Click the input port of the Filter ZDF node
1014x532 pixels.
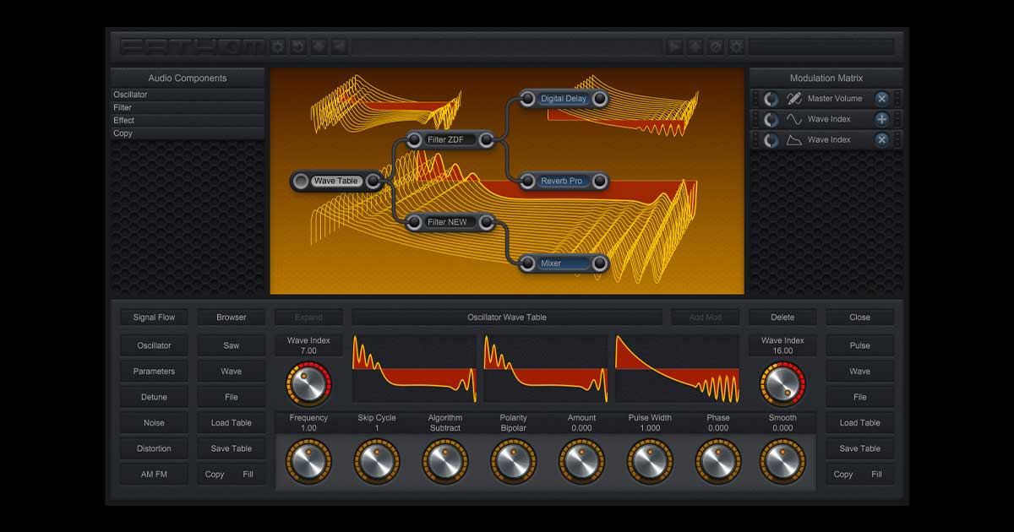point(415,140)
